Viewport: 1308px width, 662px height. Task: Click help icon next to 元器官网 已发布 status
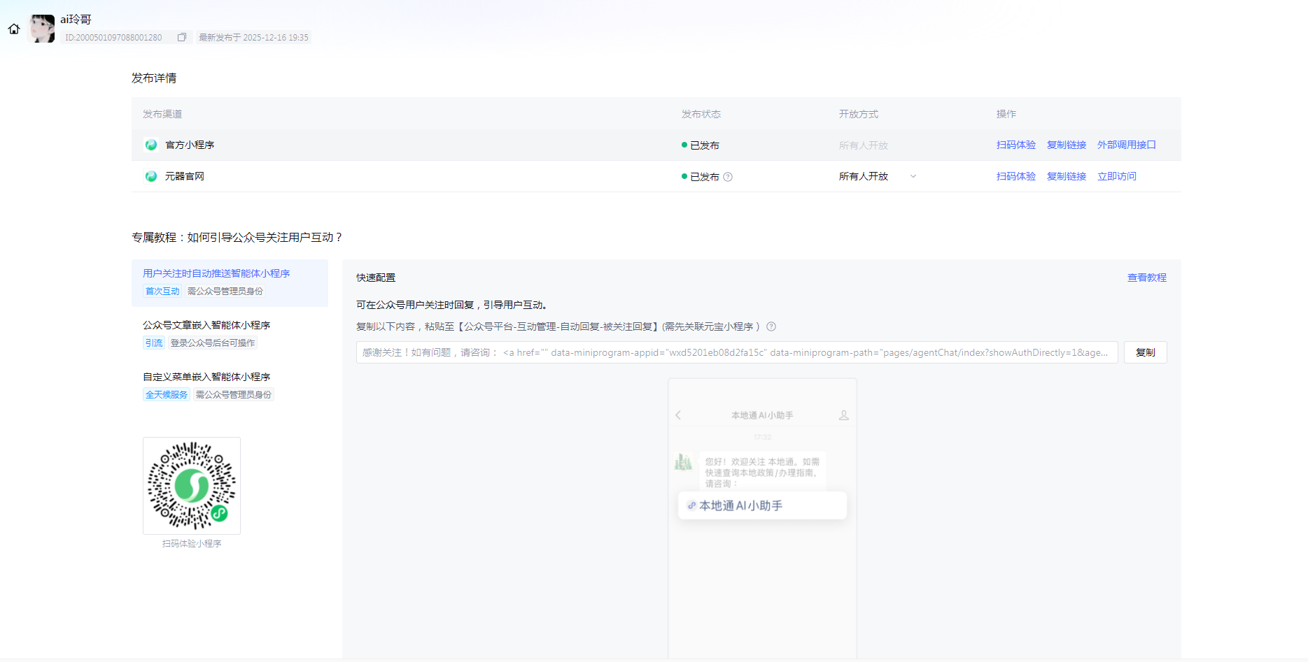728,177
